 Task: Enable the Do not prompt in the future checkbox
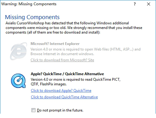point(33,110)
